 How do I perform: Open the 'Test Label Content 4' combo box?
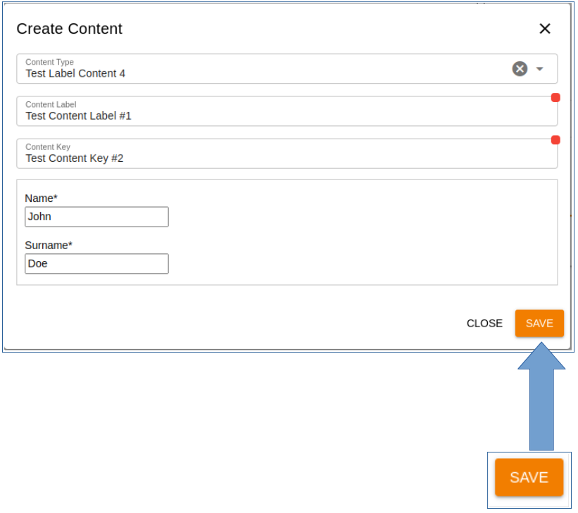[260, 73]
